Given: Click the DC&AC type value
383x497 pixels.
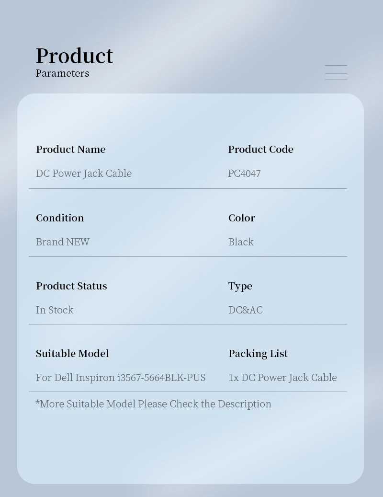Looking at the screenshot, I should [x=245, y=310].
